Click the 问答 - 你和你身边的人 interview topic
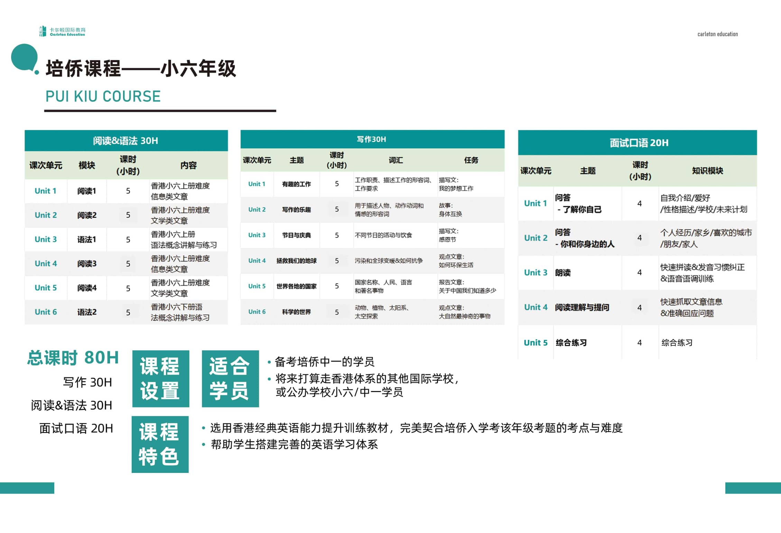The image size is (781, 533). [587, 238]
